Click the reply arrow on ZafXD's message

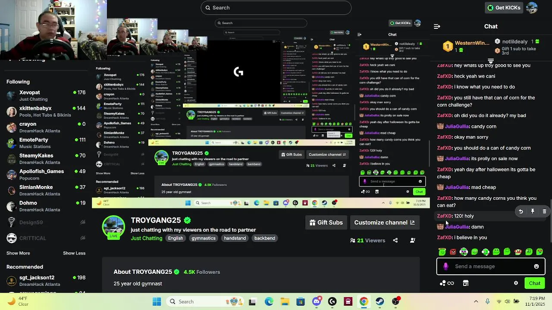[521, 211]
